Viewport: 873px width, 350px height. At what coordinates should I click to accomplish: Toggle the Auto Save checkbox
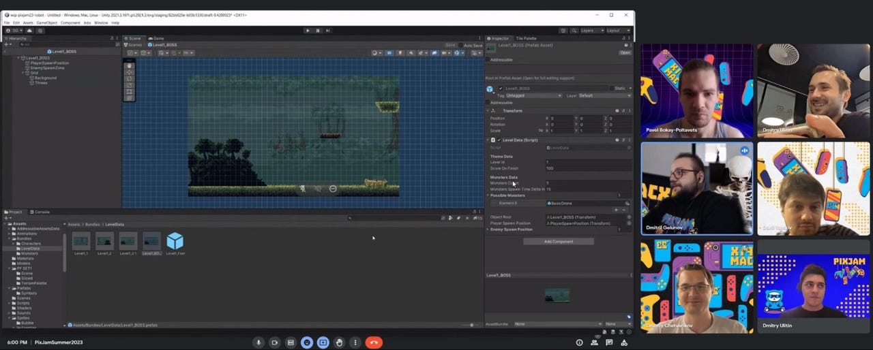click(x=461, y=46)
